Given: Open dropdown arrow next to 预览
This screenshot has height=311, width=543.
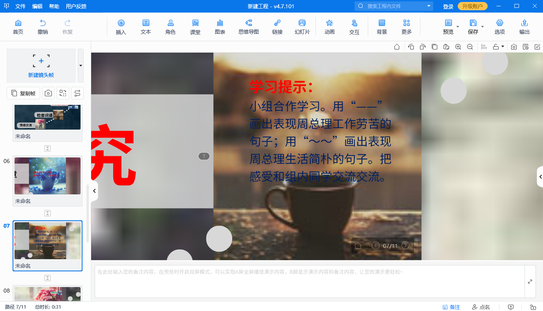Looking at the screenshot, I should tap(458, 27).
